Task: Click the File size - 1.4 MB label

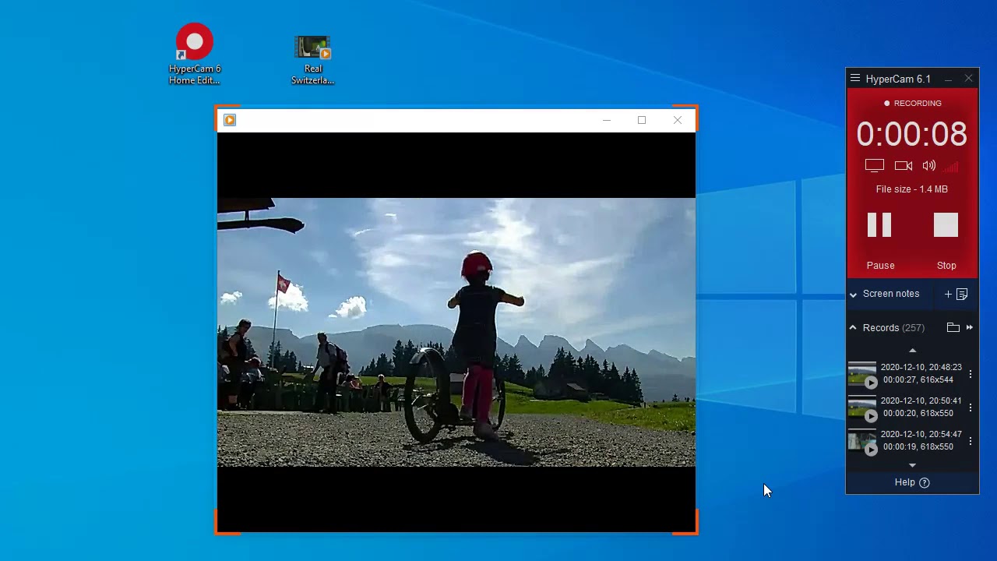Action: coord(912,189)
